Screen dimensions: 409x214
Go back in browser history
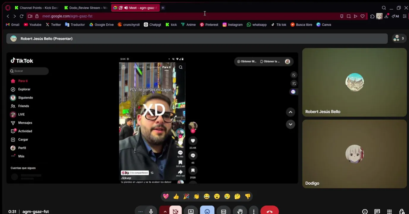(x=8, y=16)
